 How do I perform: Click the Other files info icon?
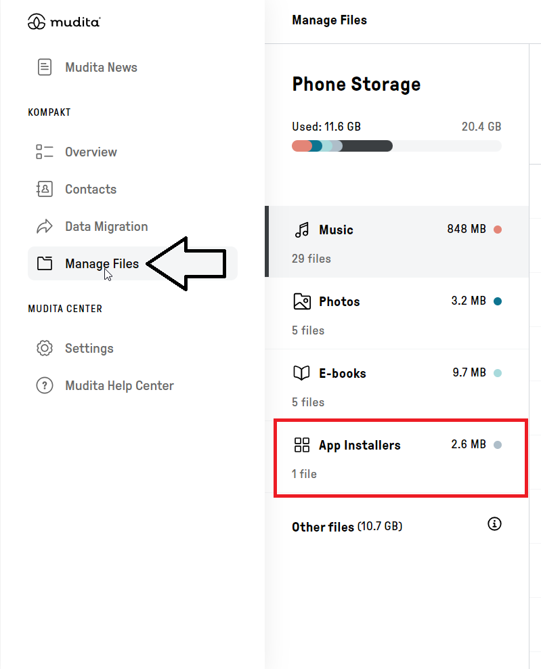(494, 523)
